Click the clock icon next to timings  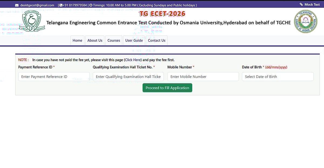pos(90,5)
